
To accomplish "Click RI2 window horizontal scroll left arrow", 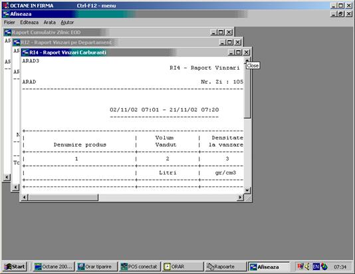I will 15,187.
